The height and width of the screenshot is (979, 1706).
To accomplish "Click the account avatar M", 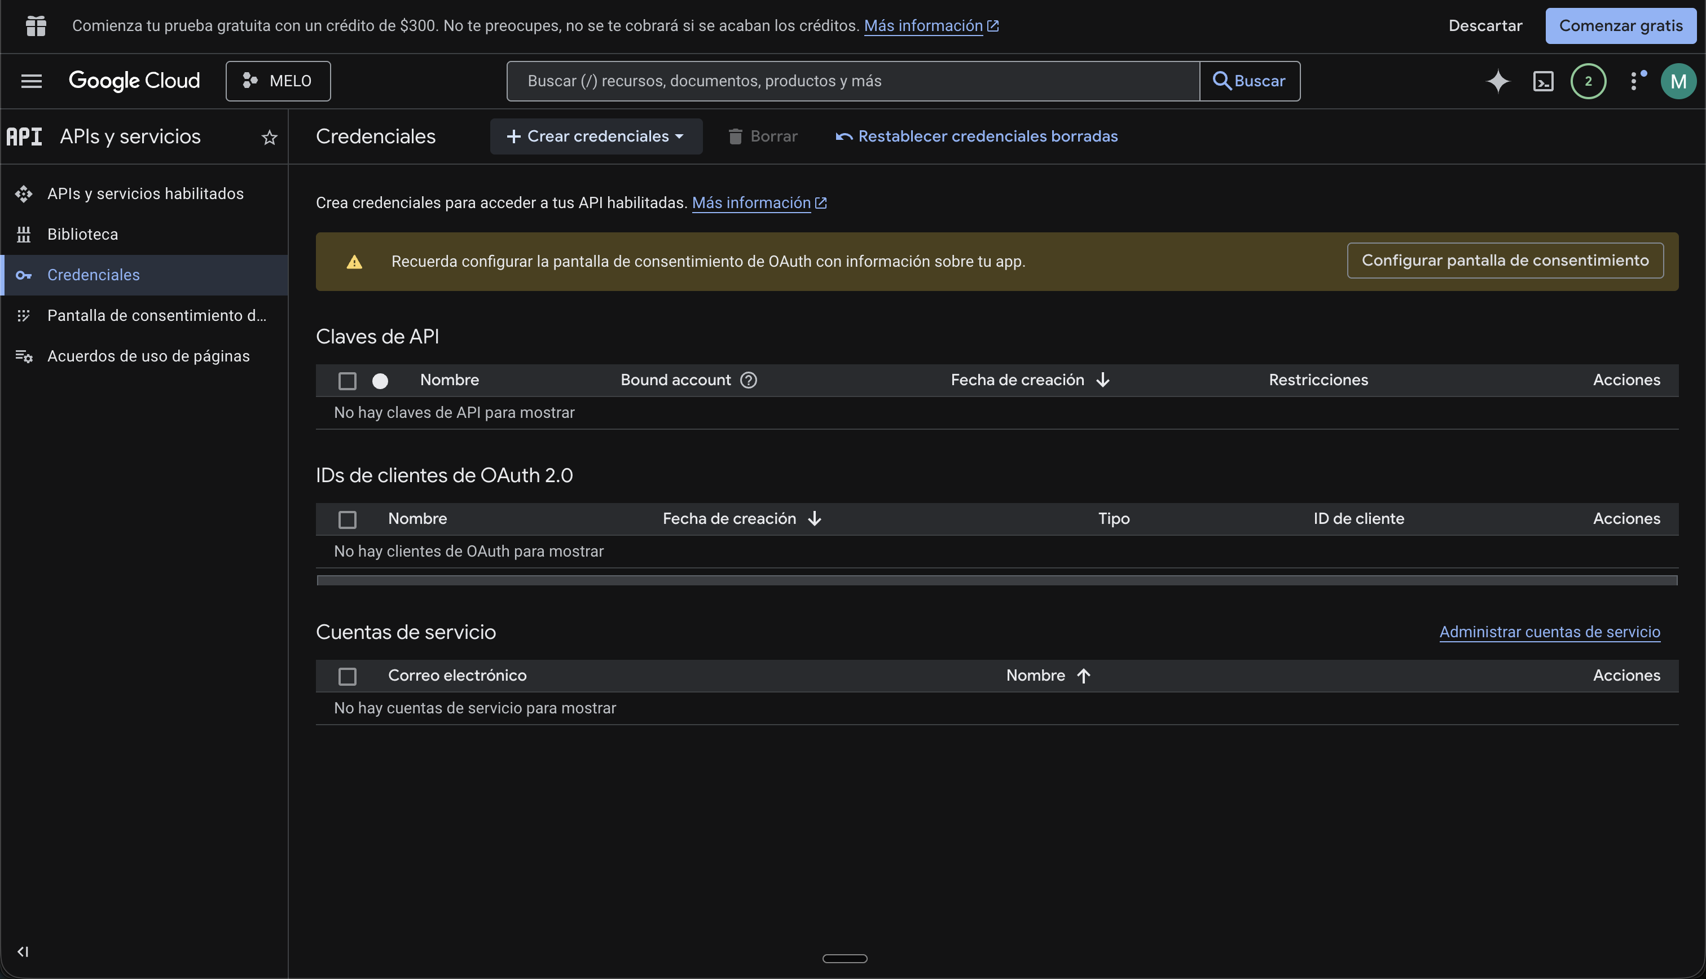I will [x=1678, y=81].
